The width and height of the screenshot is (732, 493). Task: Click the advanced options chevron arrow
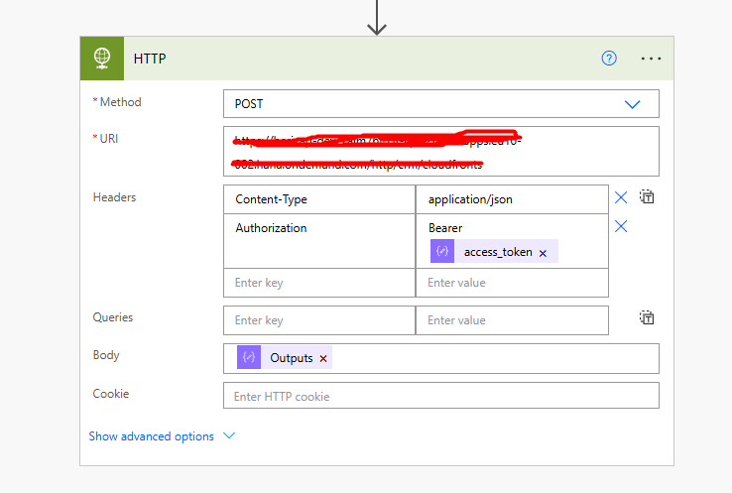(x=229, y=435)
